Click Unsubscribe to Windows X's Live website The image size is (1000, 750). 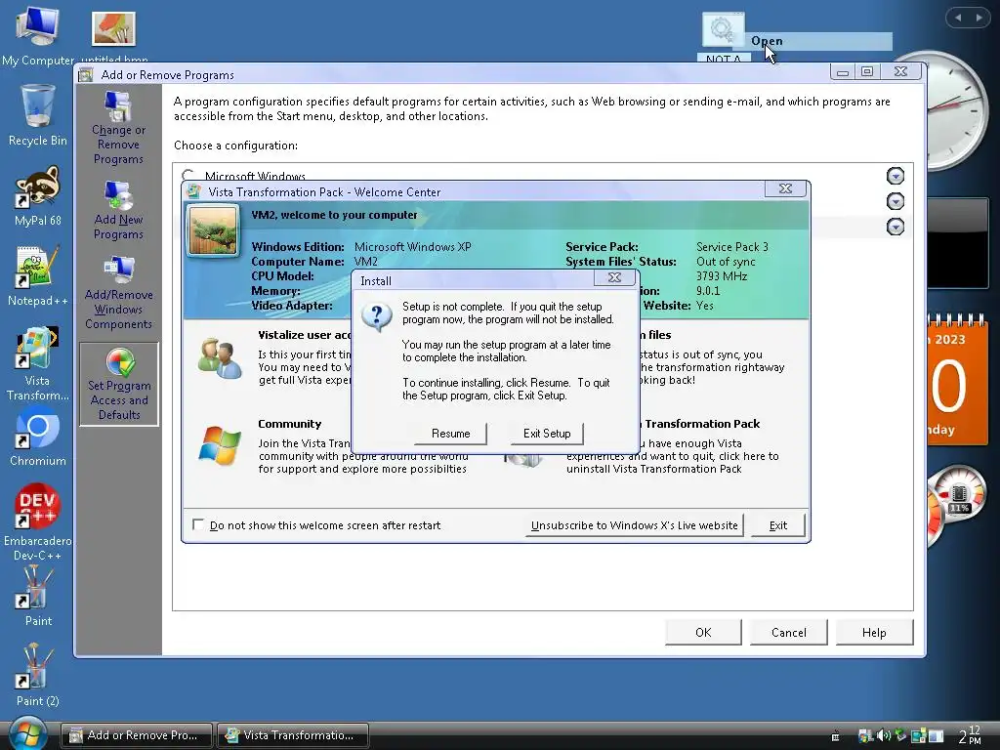pos(634,525)
